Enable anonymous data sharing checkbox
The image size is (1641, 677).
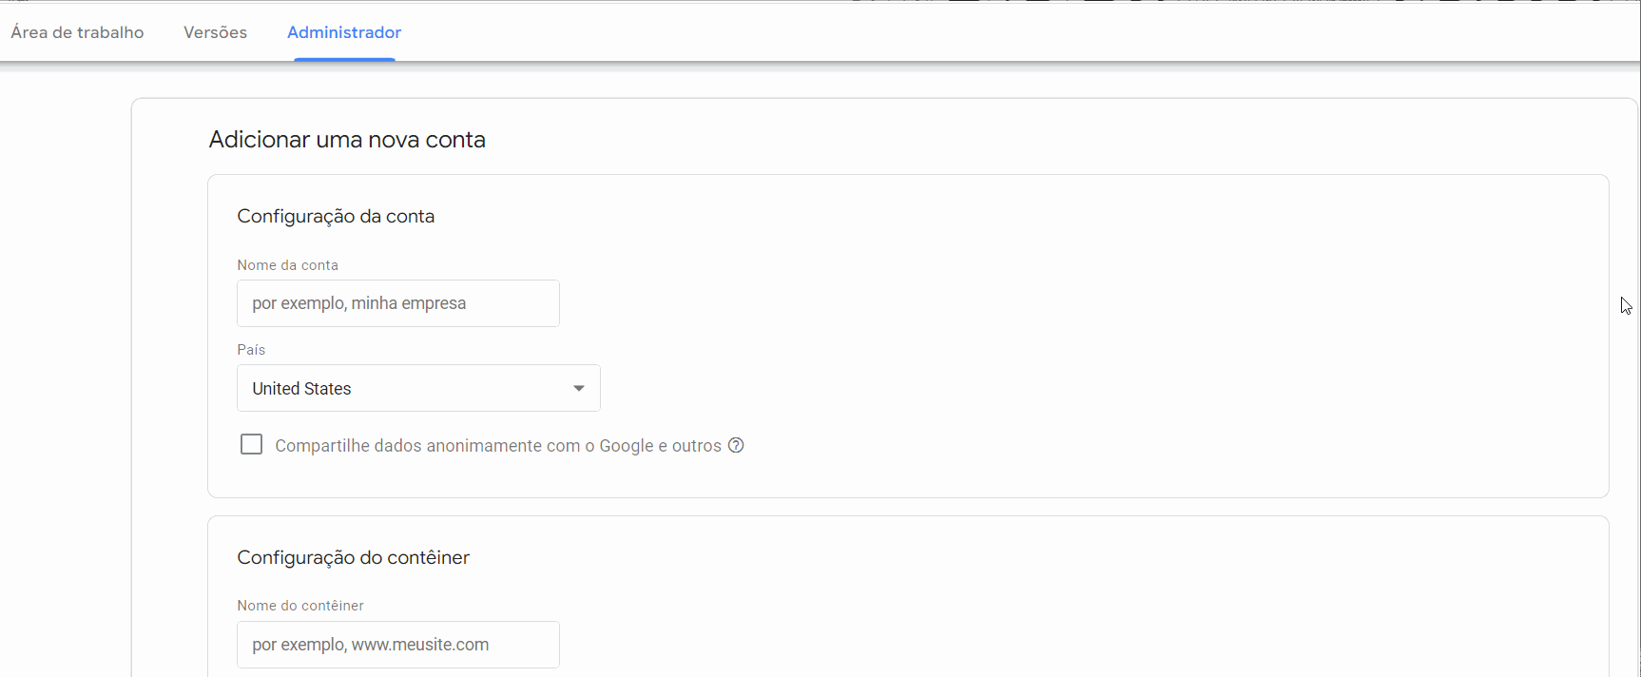tap(251, 445)
